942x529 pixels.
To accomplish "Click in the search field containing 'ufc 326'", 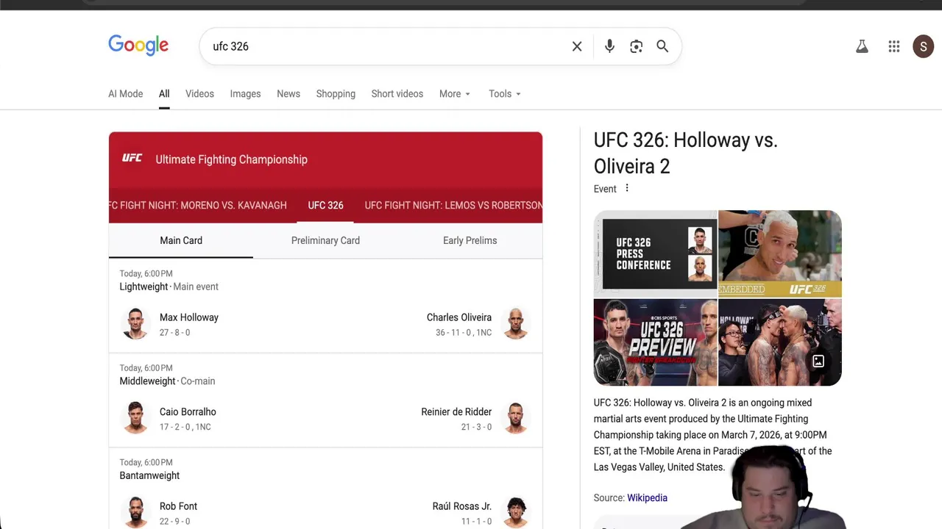I will tap(386, 46).
